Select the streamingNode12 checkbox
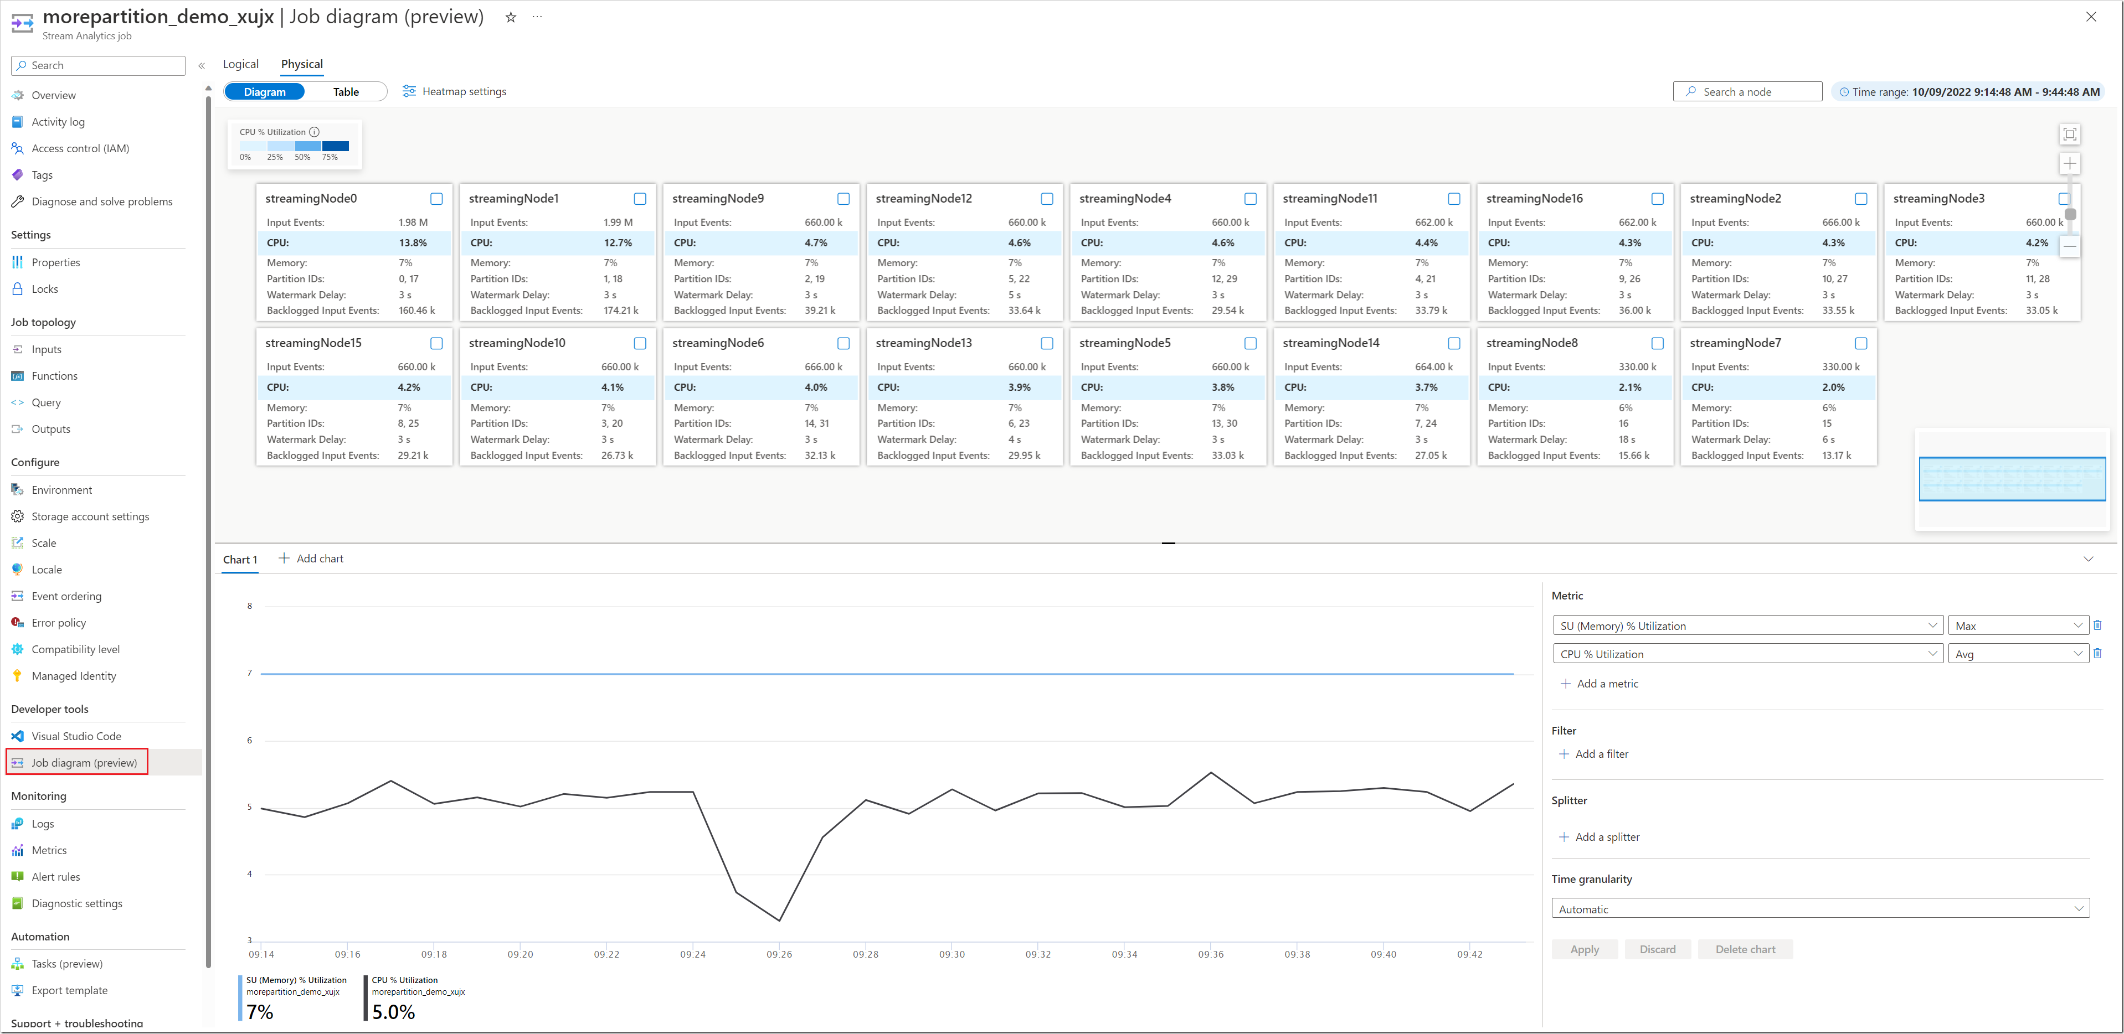Viewport: 2124px width, 1034px height. click(1047, 199)
